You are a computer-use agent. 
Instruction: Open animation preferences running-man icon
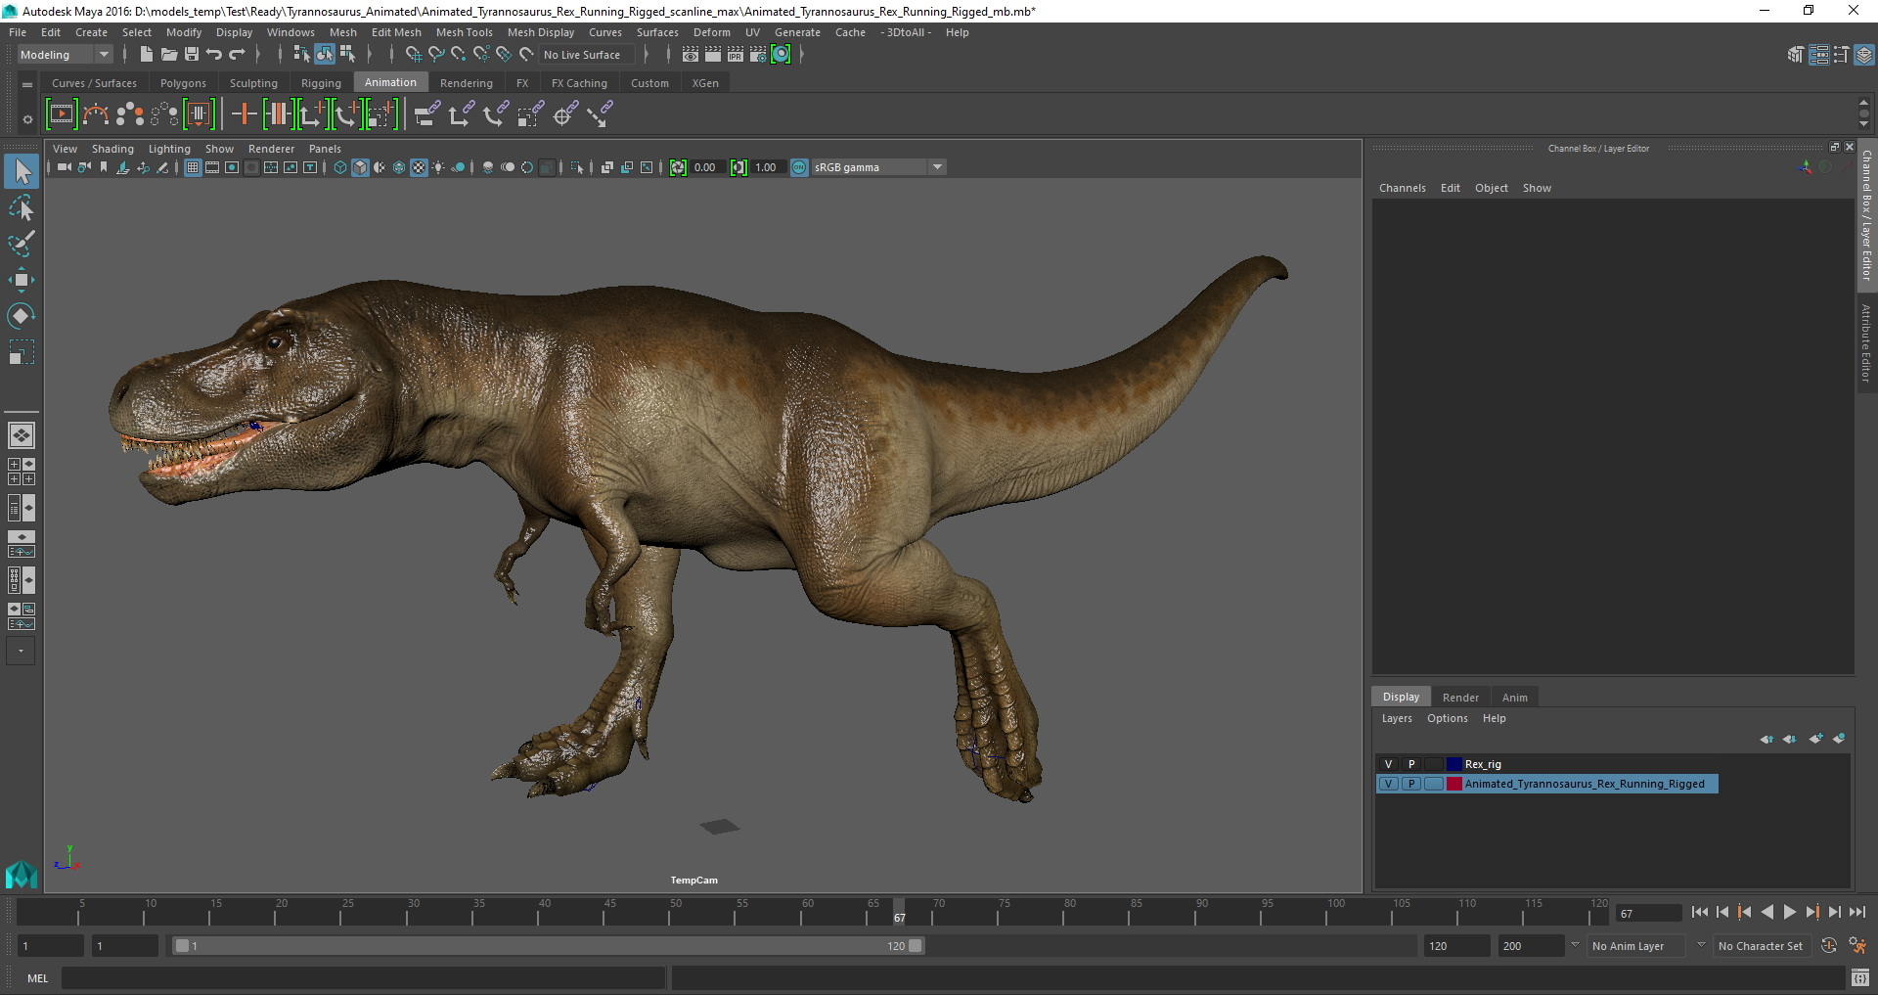(x=1857, y=945)
